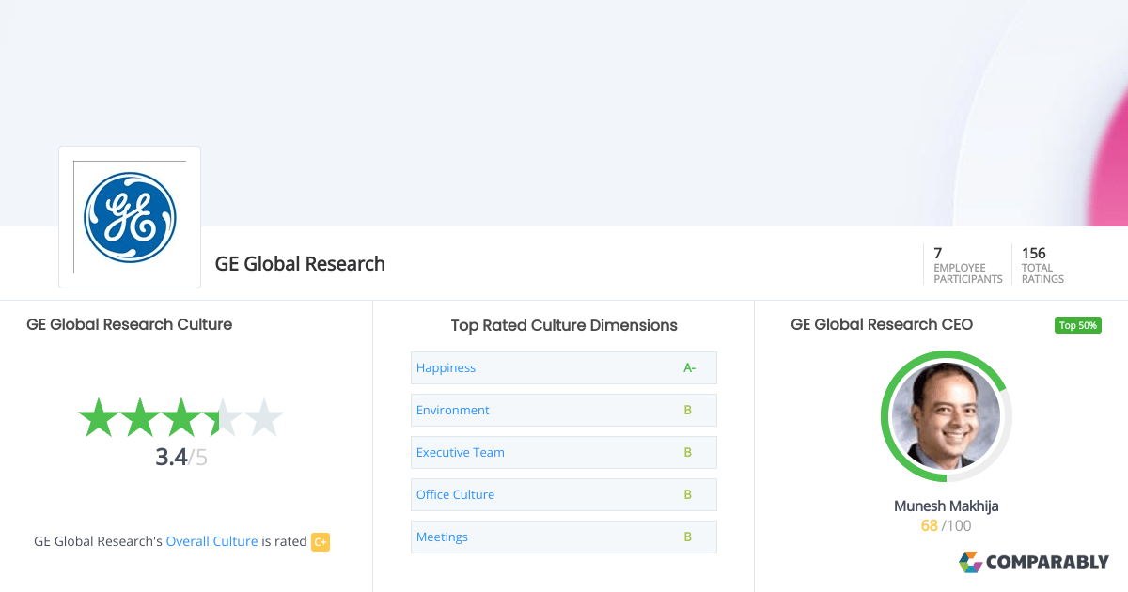This screenshot has height=592, width=1128.
Task: Click the GE Global Research company title
Action: (300, 264)
